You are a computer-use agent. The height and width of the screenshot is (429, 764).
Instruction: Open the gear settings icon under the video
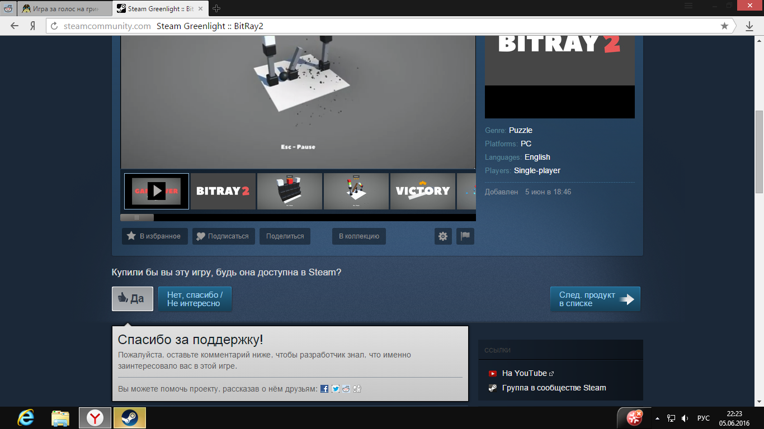[443, 236]
